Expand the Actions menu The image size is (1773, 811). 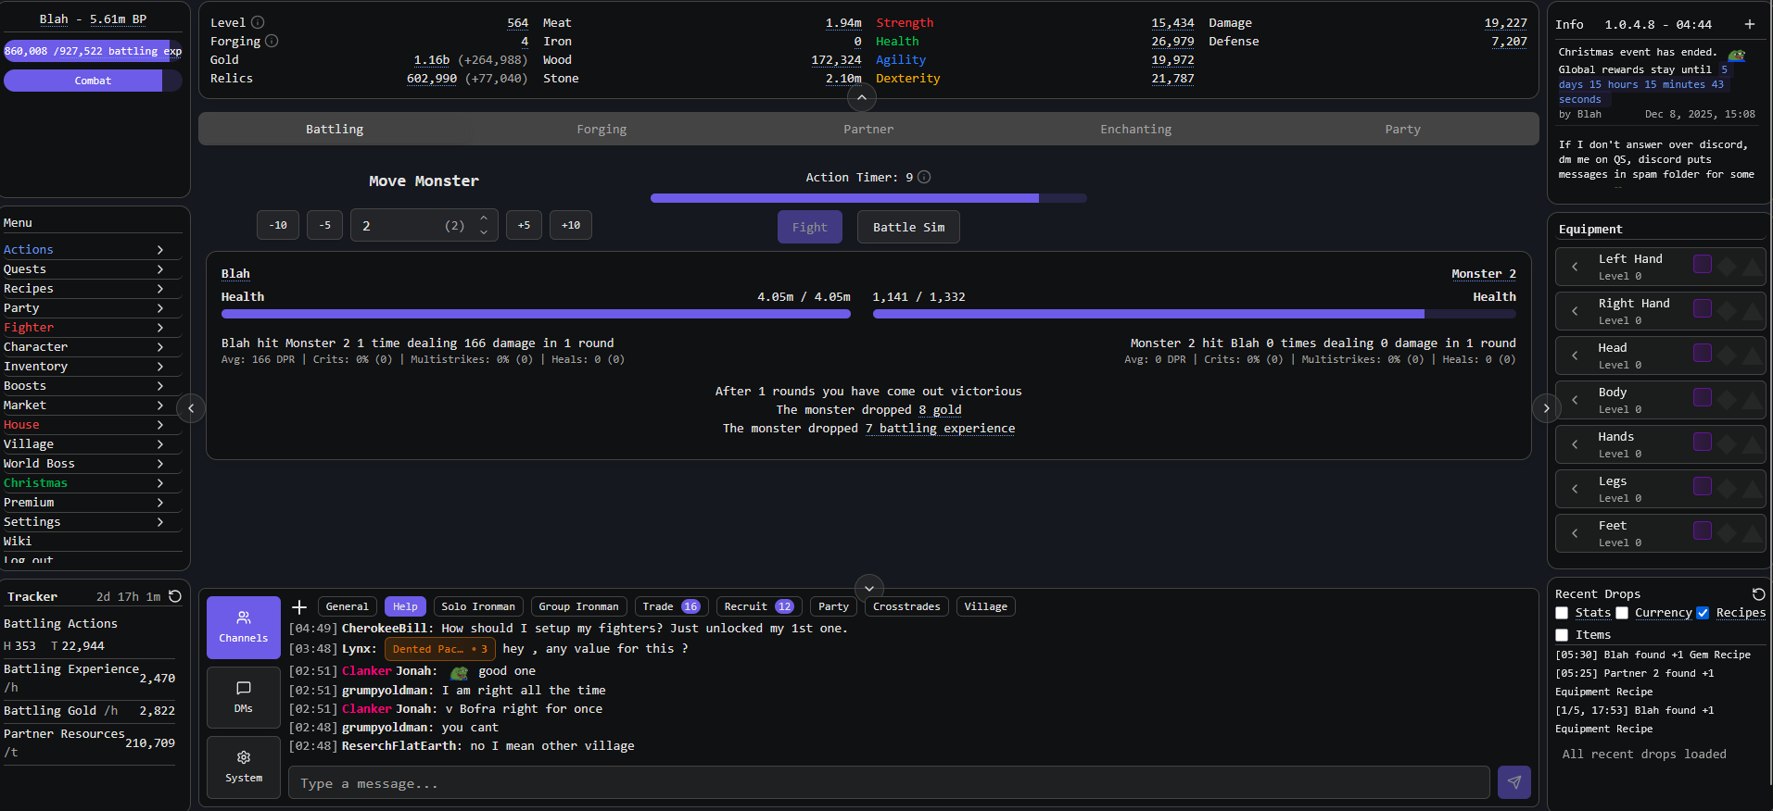coord(93,250)
